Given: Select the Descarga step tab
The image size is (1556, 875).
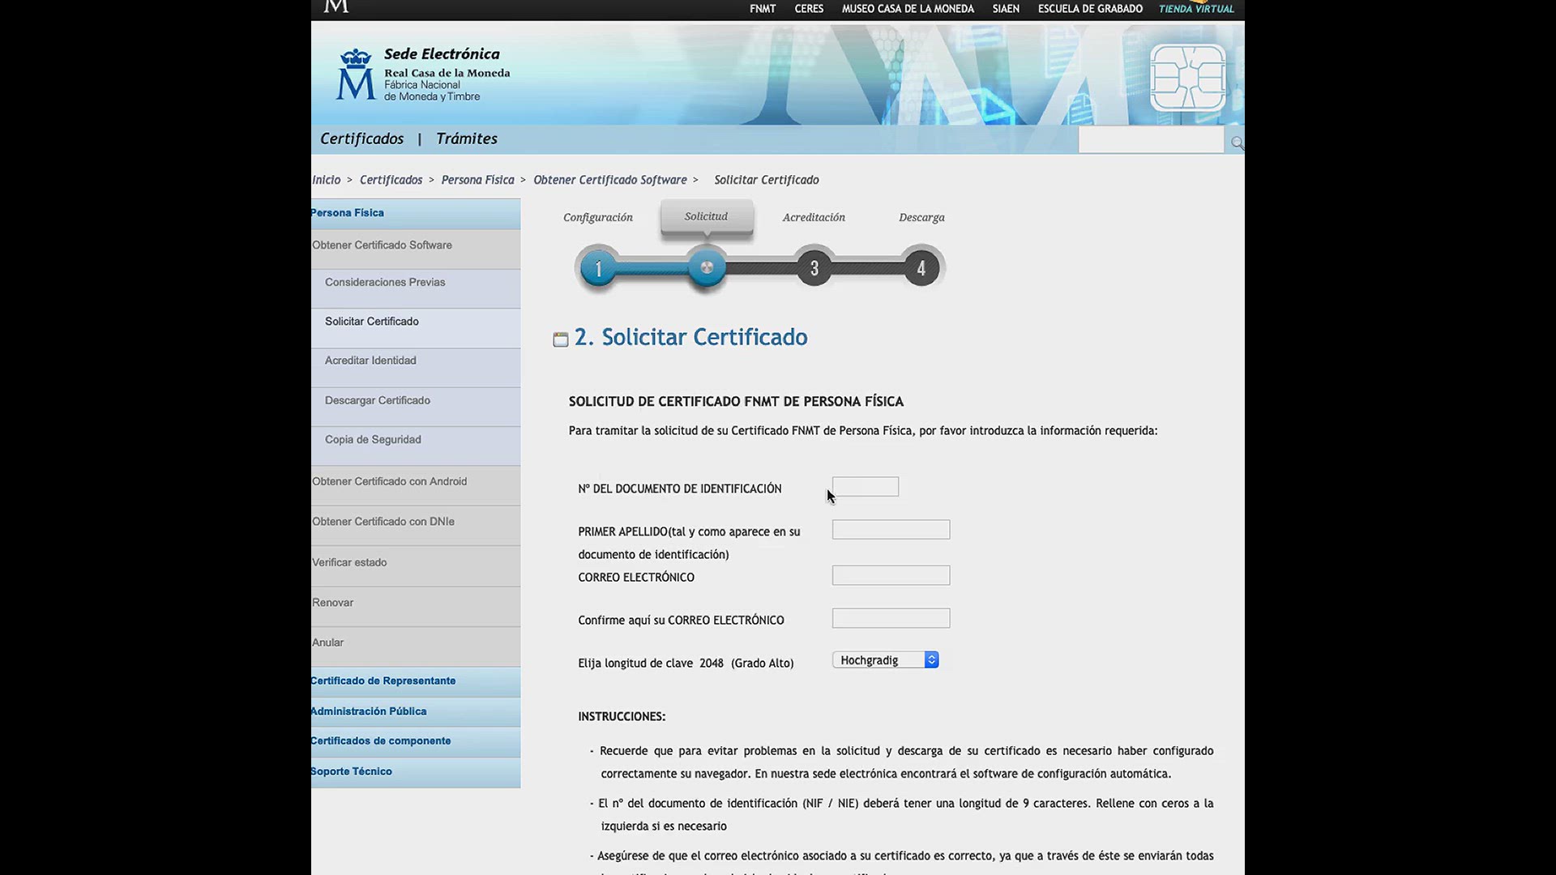Looking at the screenshot, I should [x=921, y=217].
